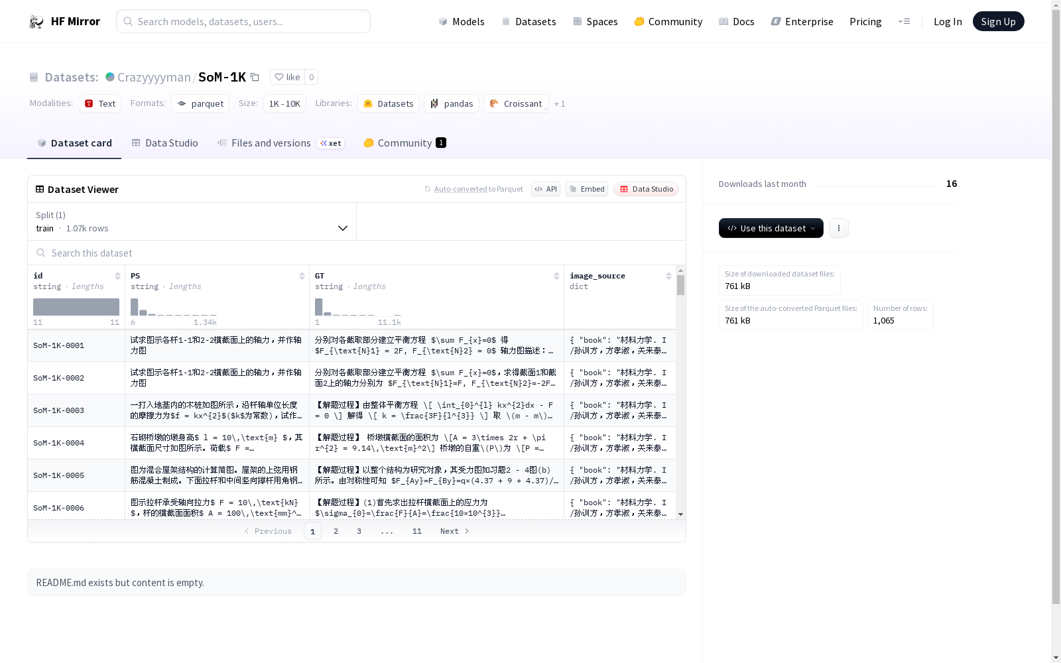
Task: Click the Datasets library tag
Action: 389,103
